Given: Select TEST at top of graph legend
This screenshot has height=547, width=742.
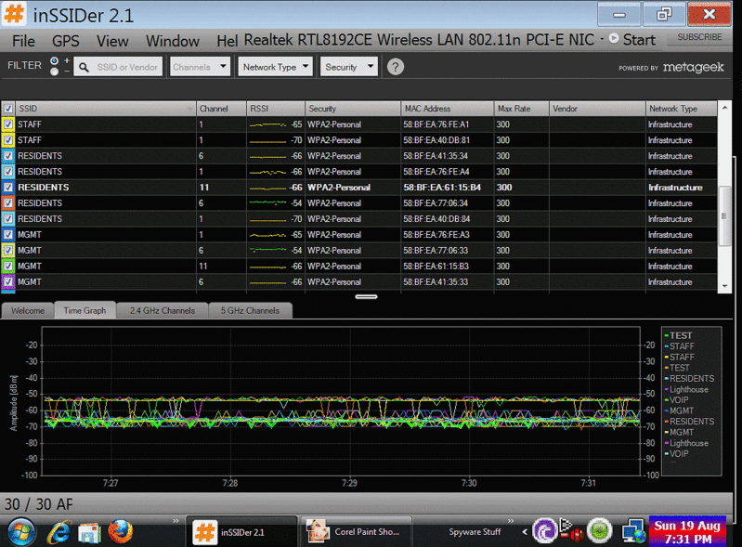Looking at the screenshot, I should tap(681, 335).
